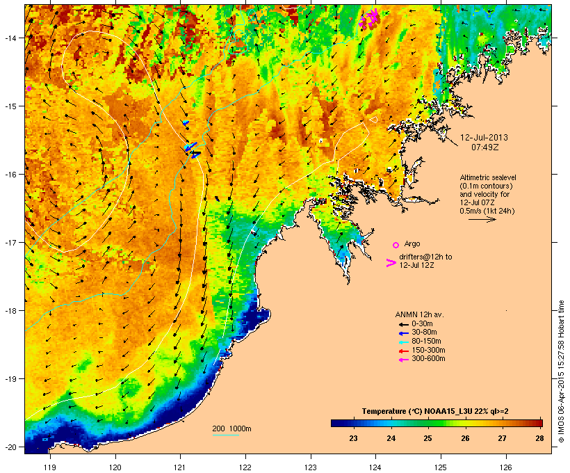Click the magenta 300-600m ANMN arrow

click(403, 360)
